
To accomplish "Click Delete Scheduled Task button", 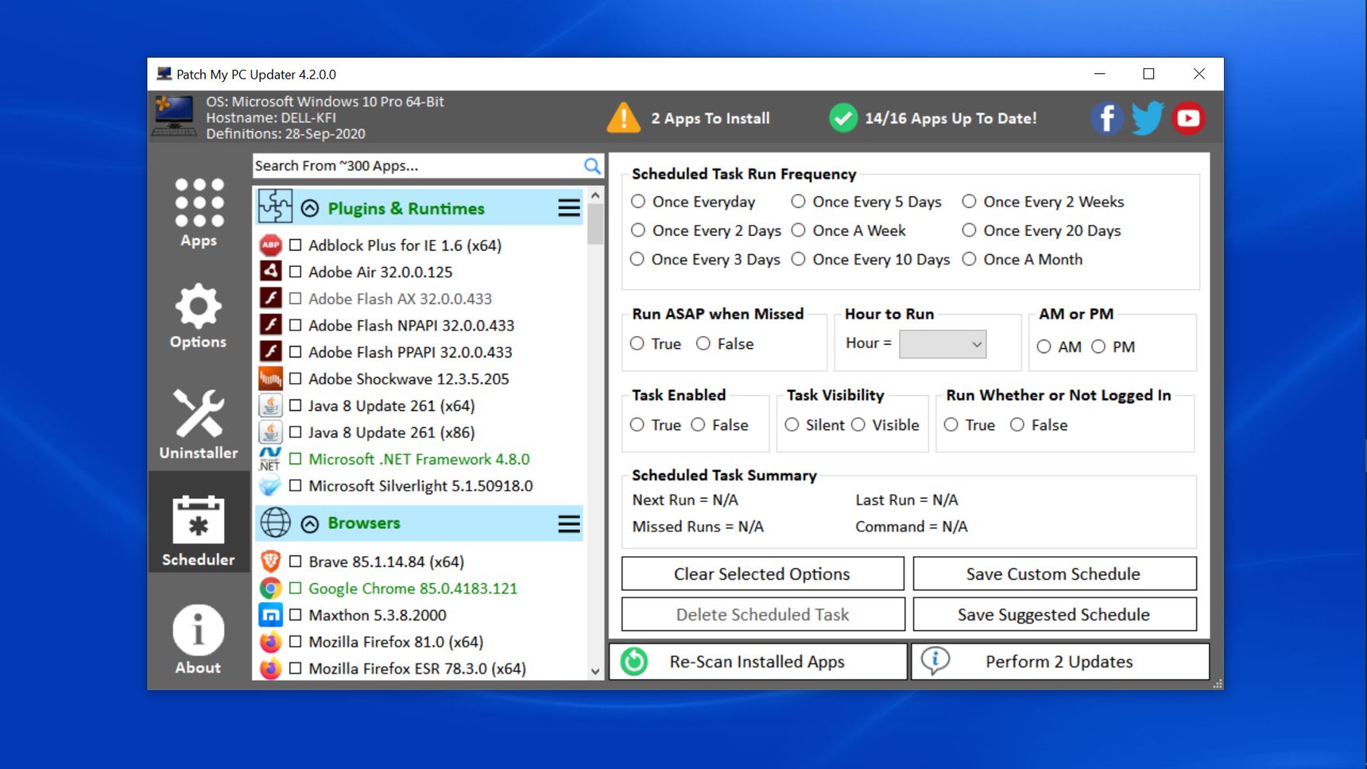I will click(763, 614).
